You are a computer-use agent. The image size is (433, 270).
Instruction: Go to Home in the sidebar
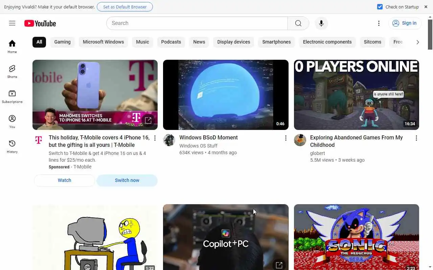(12, 47)
